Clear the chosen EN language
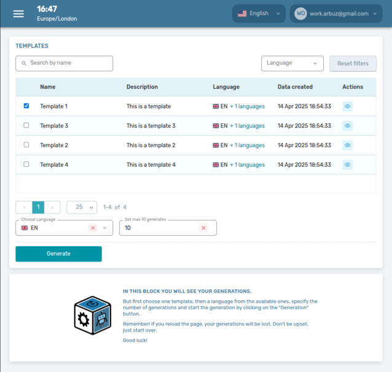 [x=93, y=228]
